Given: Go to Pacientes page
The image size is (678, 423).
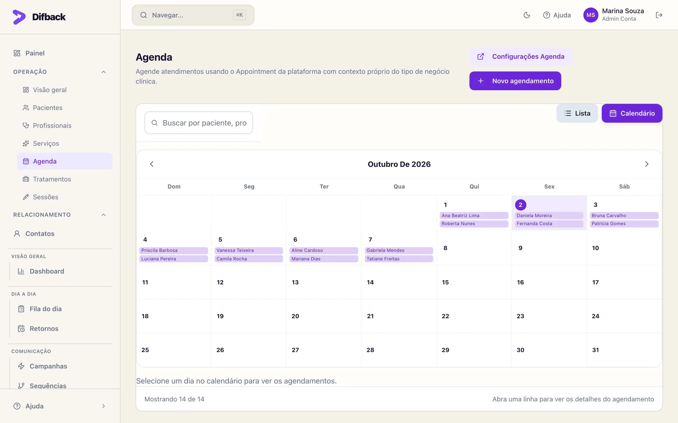Looking at the screenshot, I should tap(65, 108).
